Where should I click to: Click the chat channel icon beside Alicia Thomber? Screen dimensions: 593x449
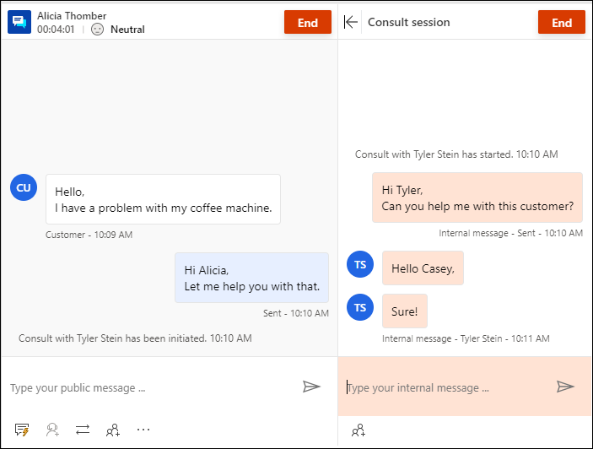(19, 22)
